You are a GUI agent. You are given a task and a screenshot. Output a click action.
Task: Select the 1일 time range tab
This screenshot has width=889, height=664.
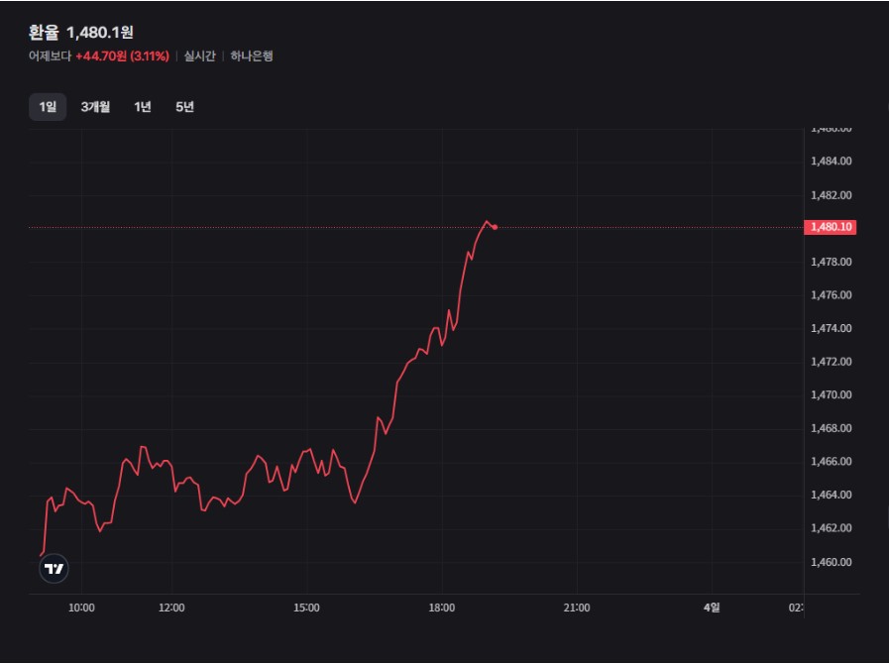point(48,107)
